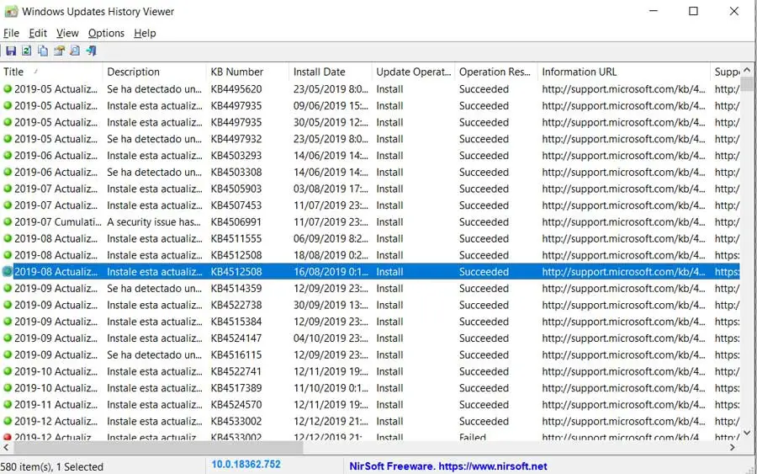The height and width of the screenshot is (474, 757).
Task: Click green status icon of KB4506991 row
Action: 8,221
